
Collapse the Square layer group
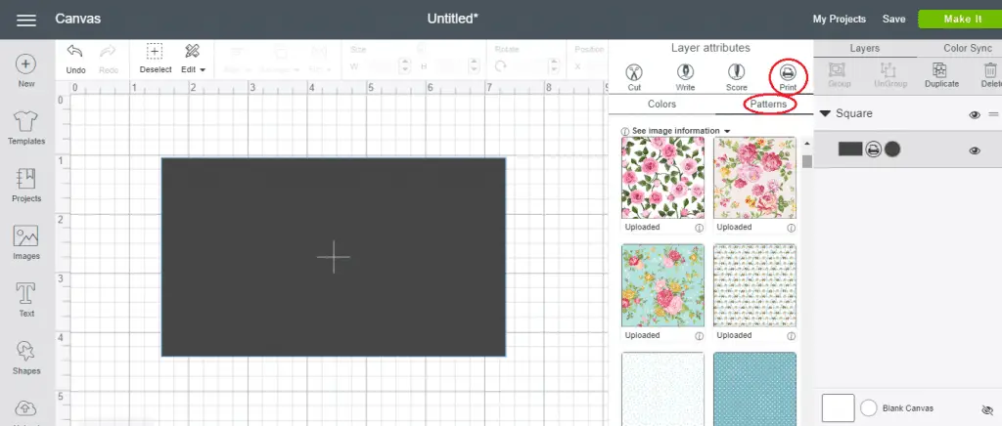point(825,113)
